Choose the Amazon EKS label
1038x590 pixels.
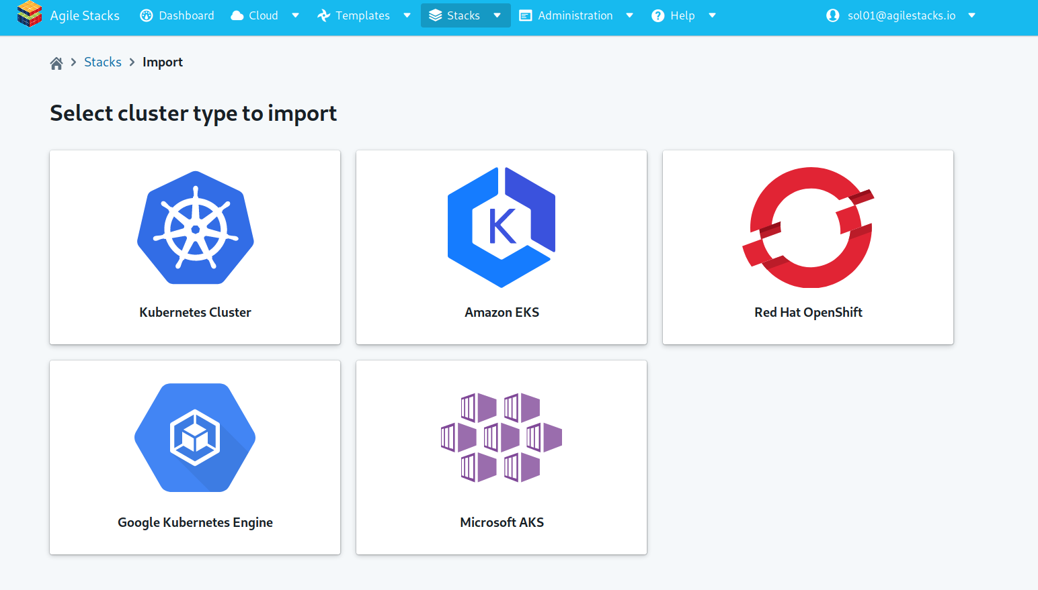tap(502, 312)
